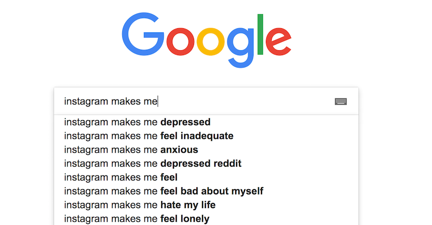Focus the search box containing 'instagram makes me'

tap(206, 101)
